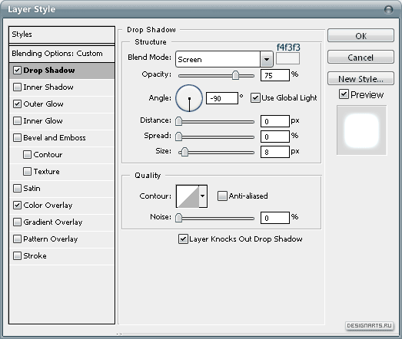Select the Gradient Overlay effect row
Image resolution: width=402 pixels, height=339 pixels.
(x=61, y=222)
